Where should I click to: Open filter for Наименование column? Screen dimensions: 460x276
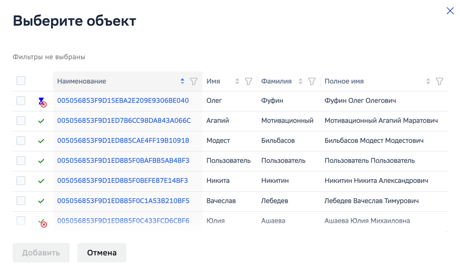tap(194, 82)
